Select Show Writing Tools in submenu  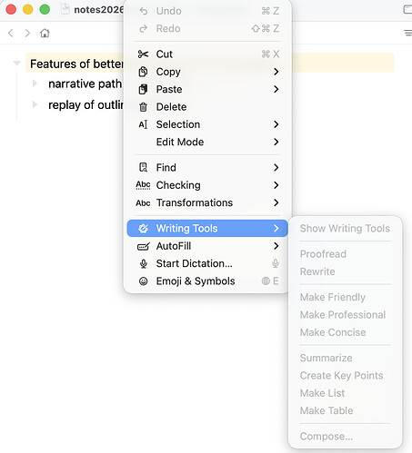pyautogui.click(x=345, y=228)
